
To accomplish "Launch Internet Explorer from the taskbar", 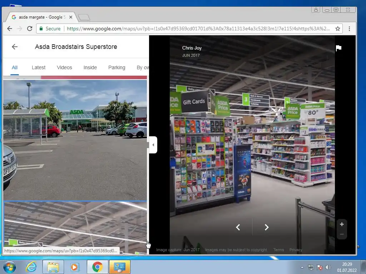I will [x=31, y=267].
